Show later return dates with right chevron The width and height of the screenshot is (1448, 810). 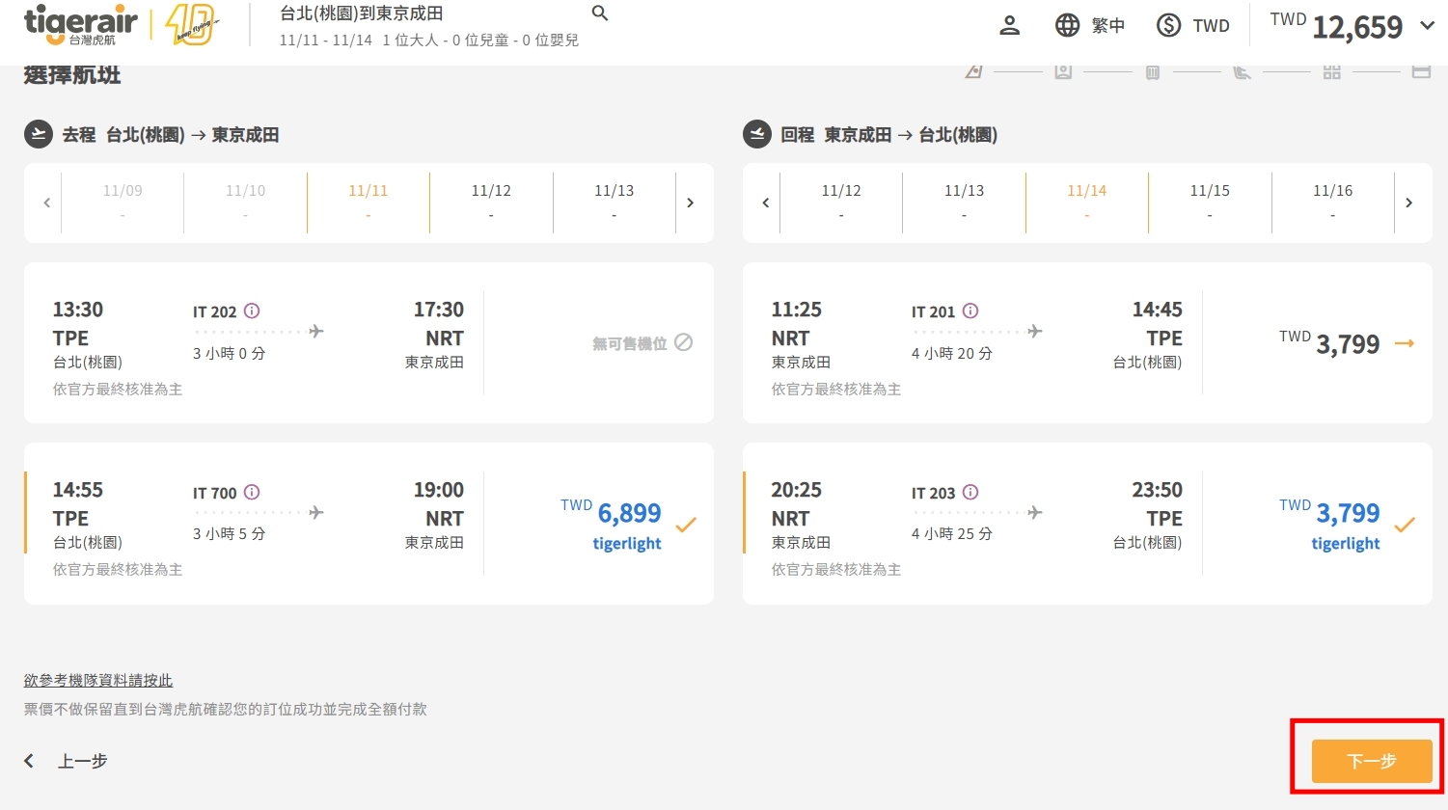(x=1408, y=202)
